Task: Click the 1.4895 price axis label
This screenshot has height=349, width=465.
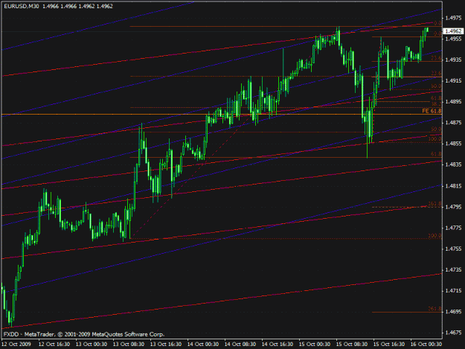Action: pos(453,102)
